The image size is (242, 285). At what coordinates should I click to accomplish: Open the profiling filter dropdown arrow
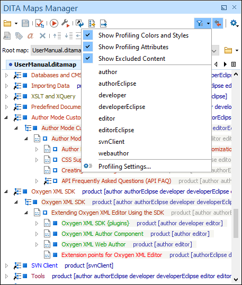point(208,23)
